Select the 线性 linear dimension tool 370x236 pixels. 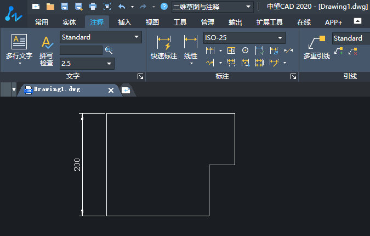click(x=191, y=47)
